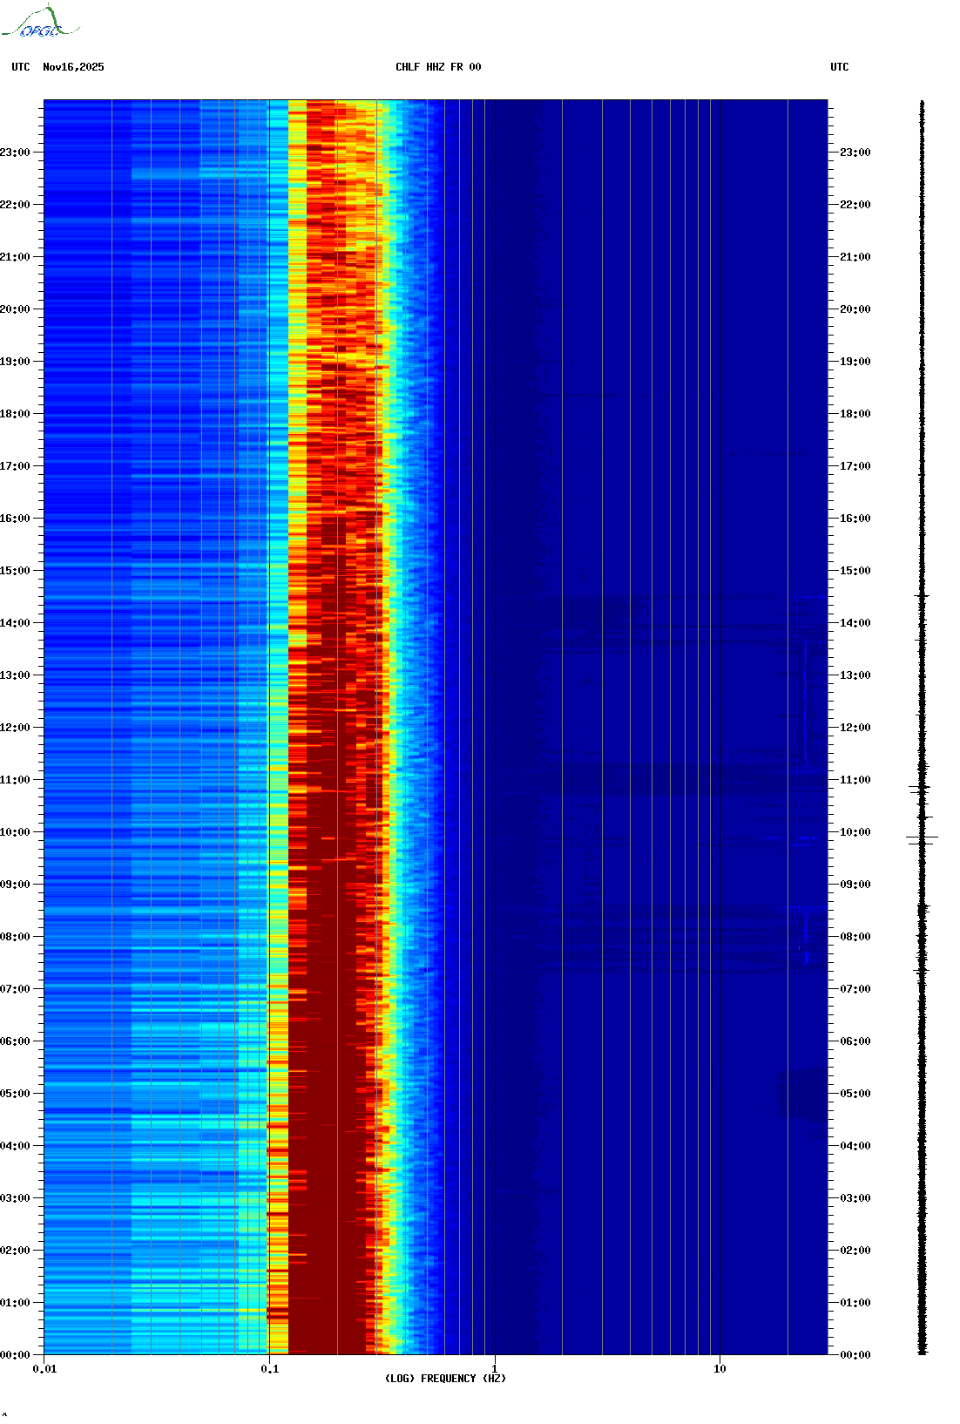The image size is (960, 1424).
Task: Click the left-axis 07:00 time label
Action: tap(15, 989)
